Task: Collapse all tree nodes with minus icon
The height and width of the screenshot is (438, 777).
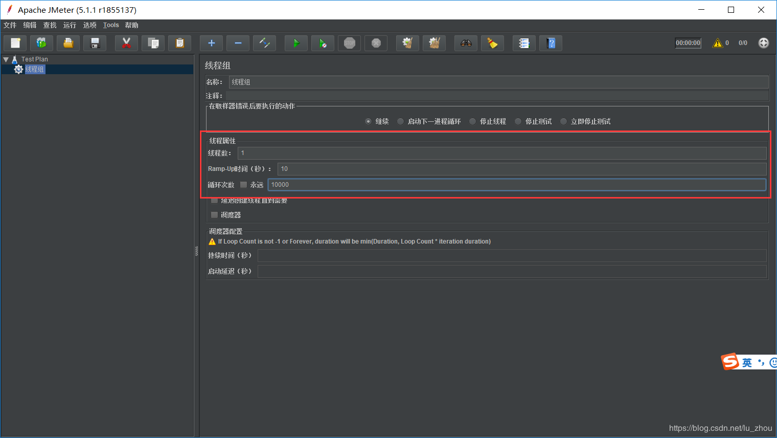Action: tap(238, 43)
